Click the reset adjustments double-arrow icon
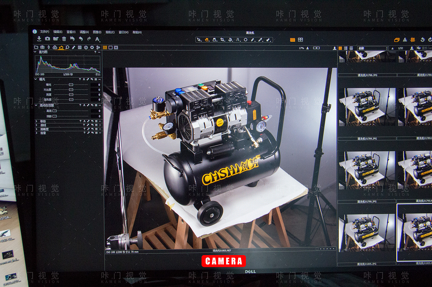This screenshot has height=287, width=432. click(x=72, y=39)
